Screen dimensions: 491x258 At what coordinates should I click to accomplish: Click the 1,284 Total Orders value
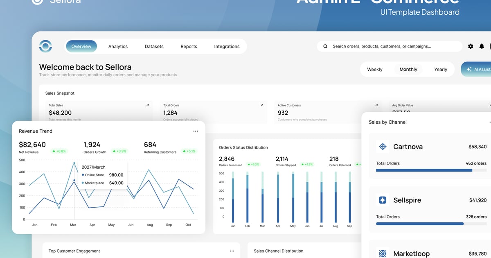coord(170,113)
